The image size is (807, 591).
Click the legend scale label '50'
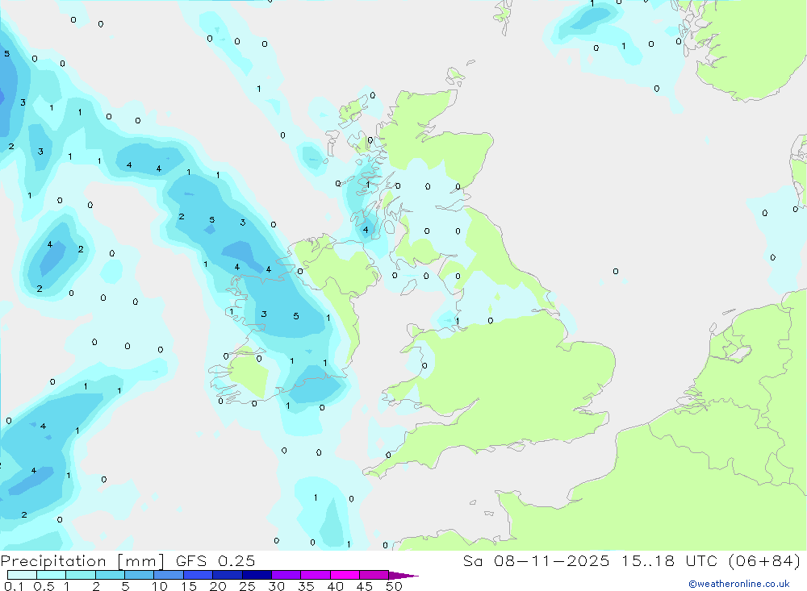(394, 586)
